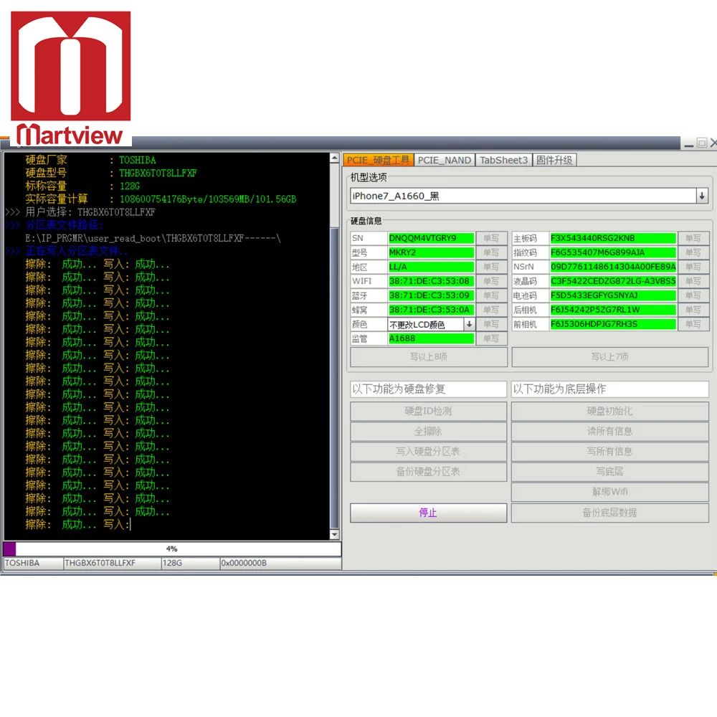Click the 写以上7项 button
The image size is (717, 717).
point(610,356)
